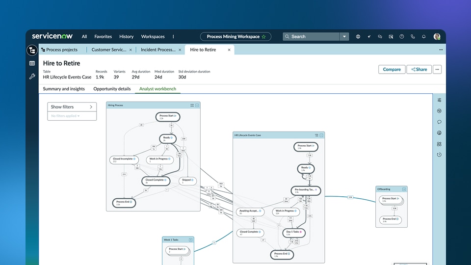
Task: Open the phone icon in header
Action: point(413,37)
